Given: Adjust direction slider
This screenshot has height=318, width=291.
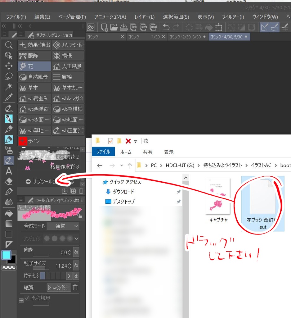Looking at the screenshot, I should [41, 255].
